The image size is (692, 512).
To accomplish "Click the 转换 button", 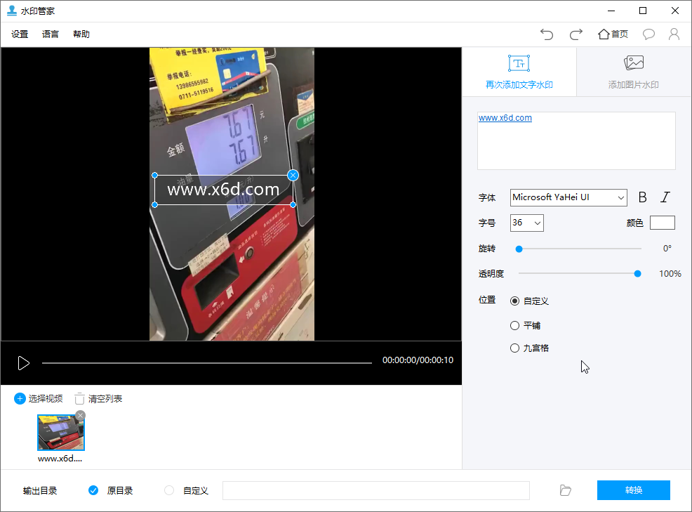I will click(x=633, y=490).
